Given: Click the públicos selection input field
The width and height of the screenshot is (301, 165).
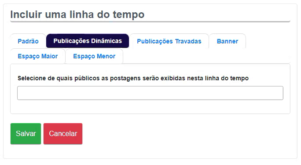Looking at the screenshot, I should point(150,93).
